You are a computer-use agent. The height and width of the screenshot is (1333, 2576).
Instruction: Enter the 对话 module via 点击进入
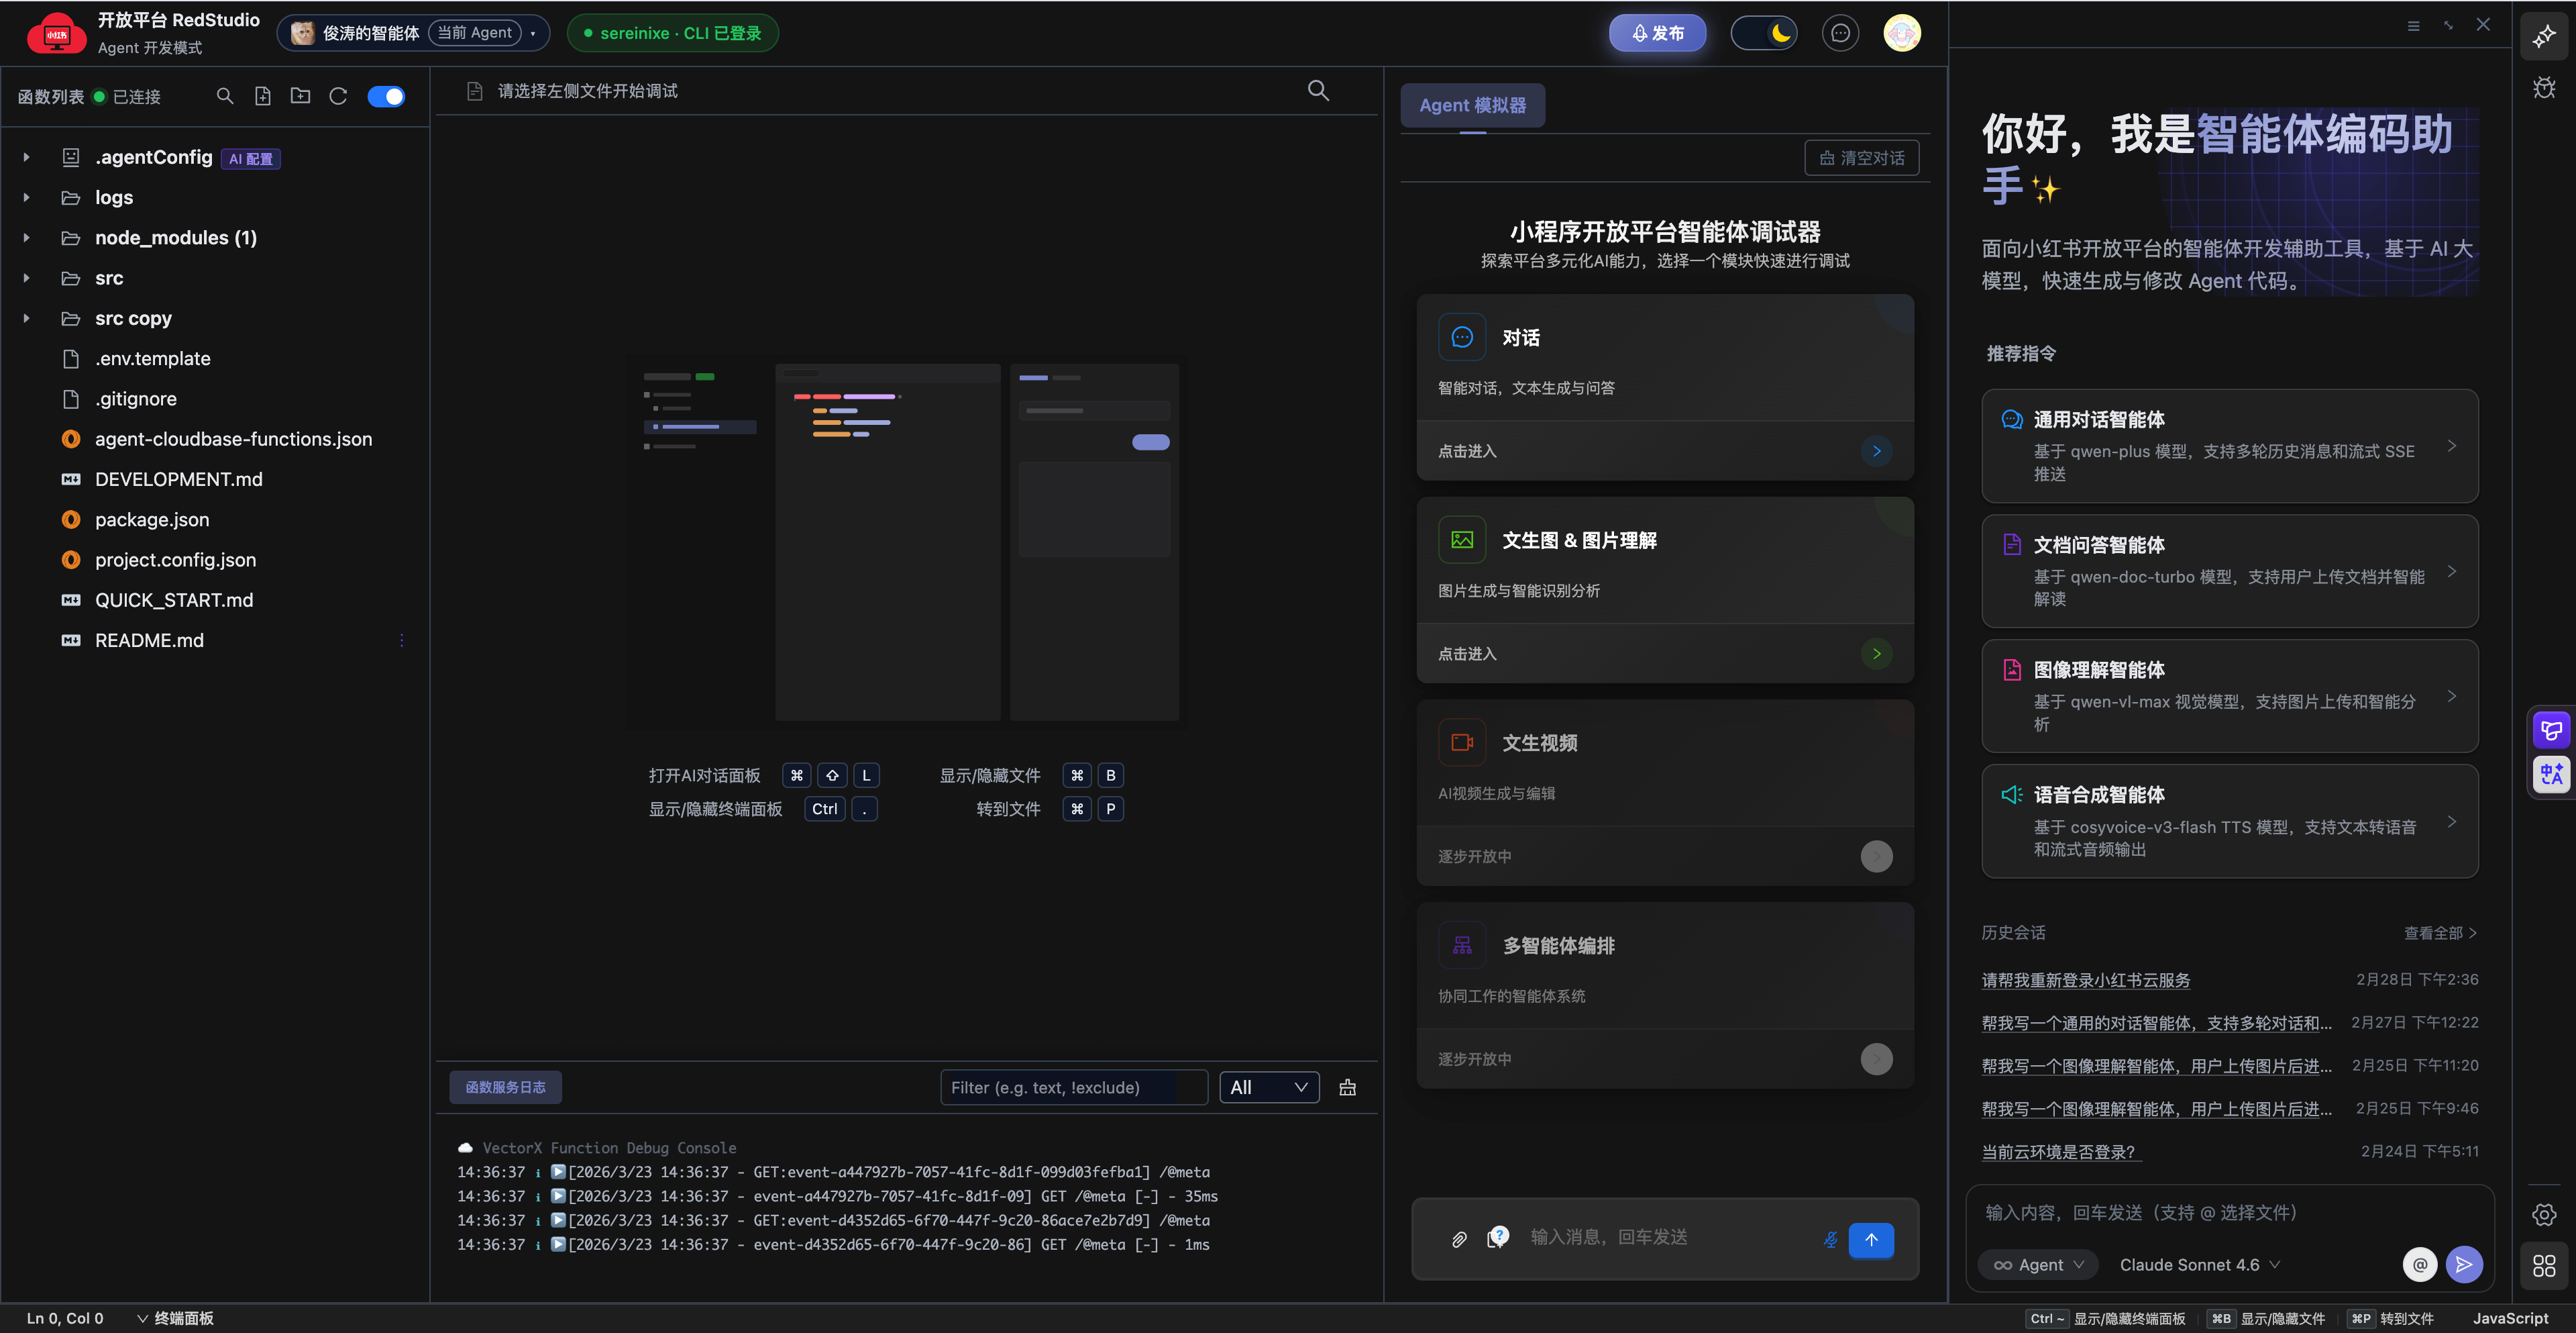coord(1665,451)
